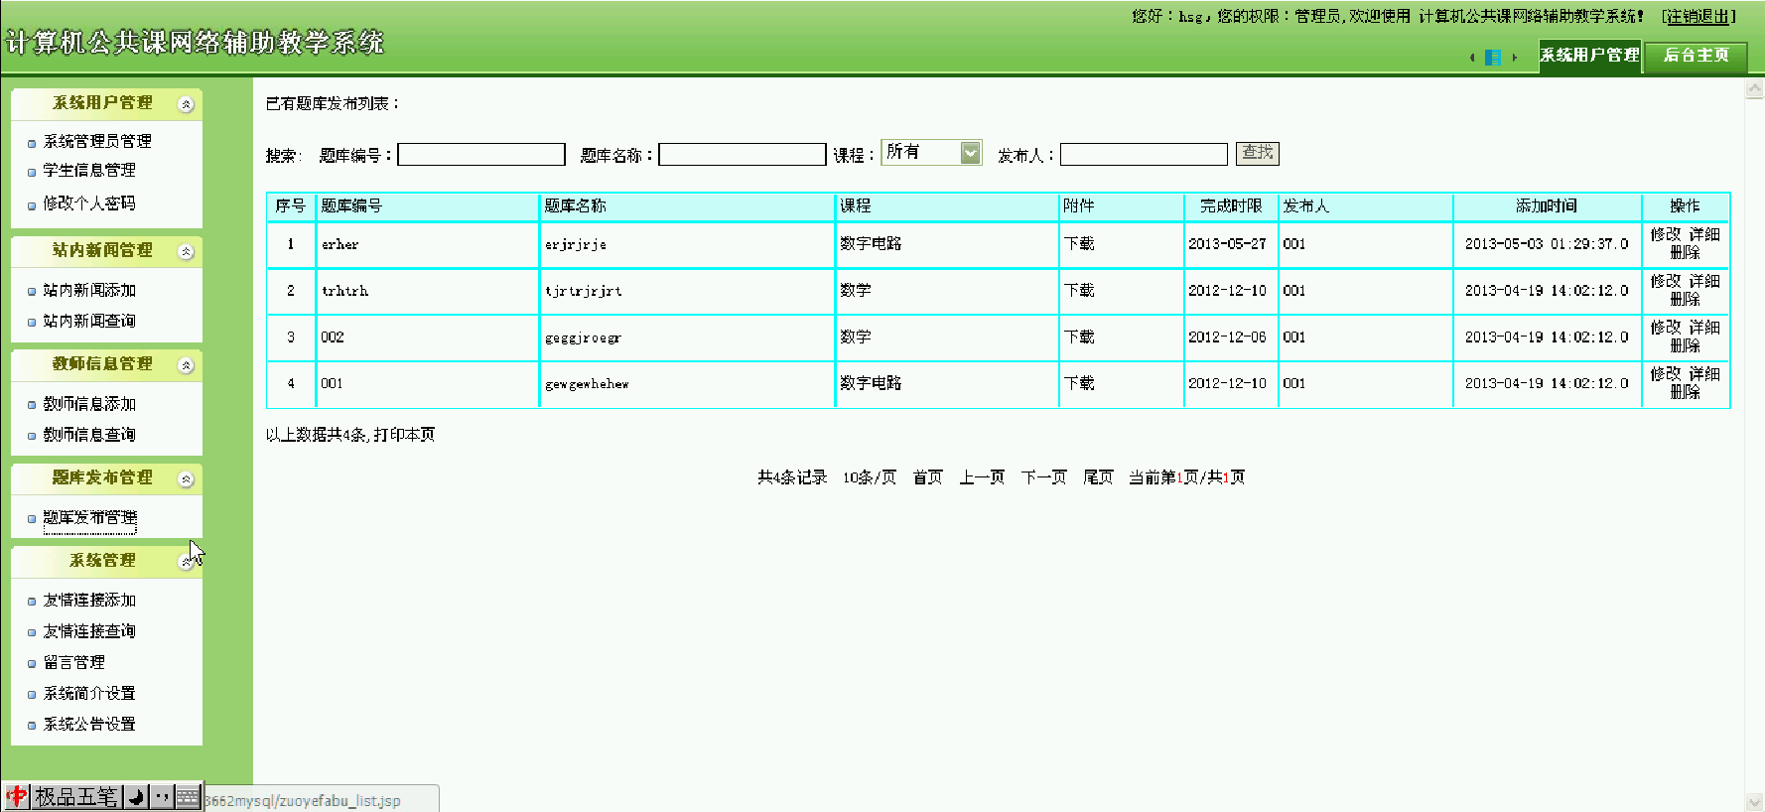Screen dimensions: 1765x812
Task: Focus the 题库名称 search field
Action: coord(743,155)
